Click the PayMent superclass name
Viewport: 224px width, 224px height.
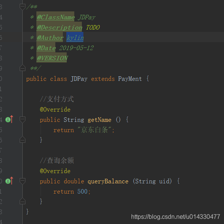click(130, 79)
